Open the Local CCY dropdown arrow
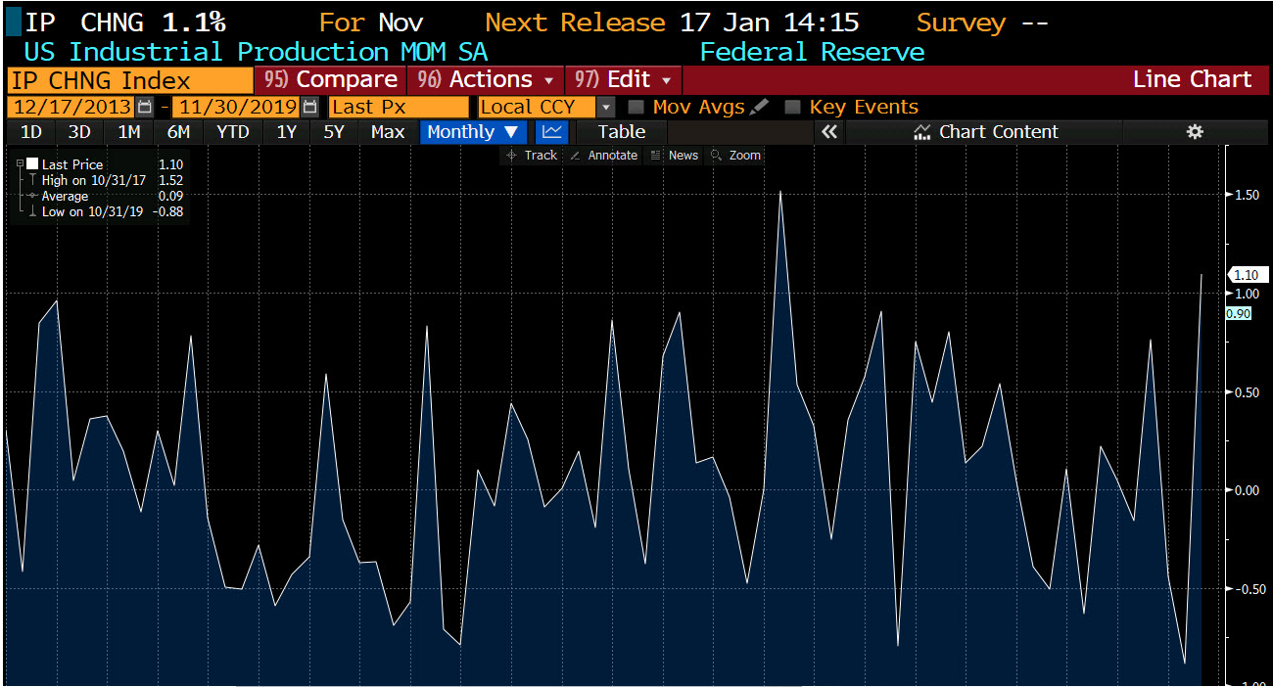 point(606,107)
